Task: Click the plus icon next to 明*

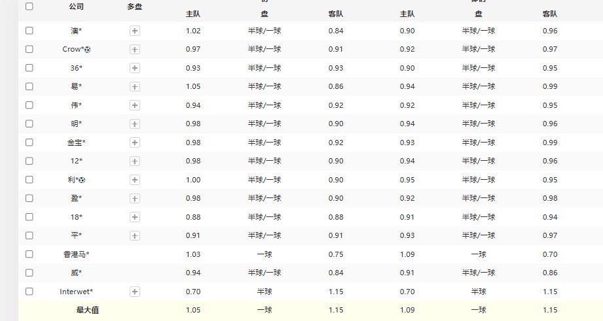Action: tap(134, 124)
